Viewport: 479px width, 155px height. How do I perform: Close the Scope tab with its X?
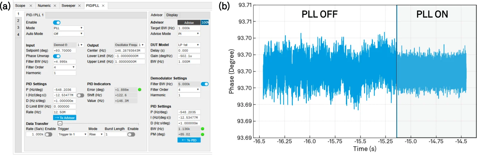[x=31, y=6]
